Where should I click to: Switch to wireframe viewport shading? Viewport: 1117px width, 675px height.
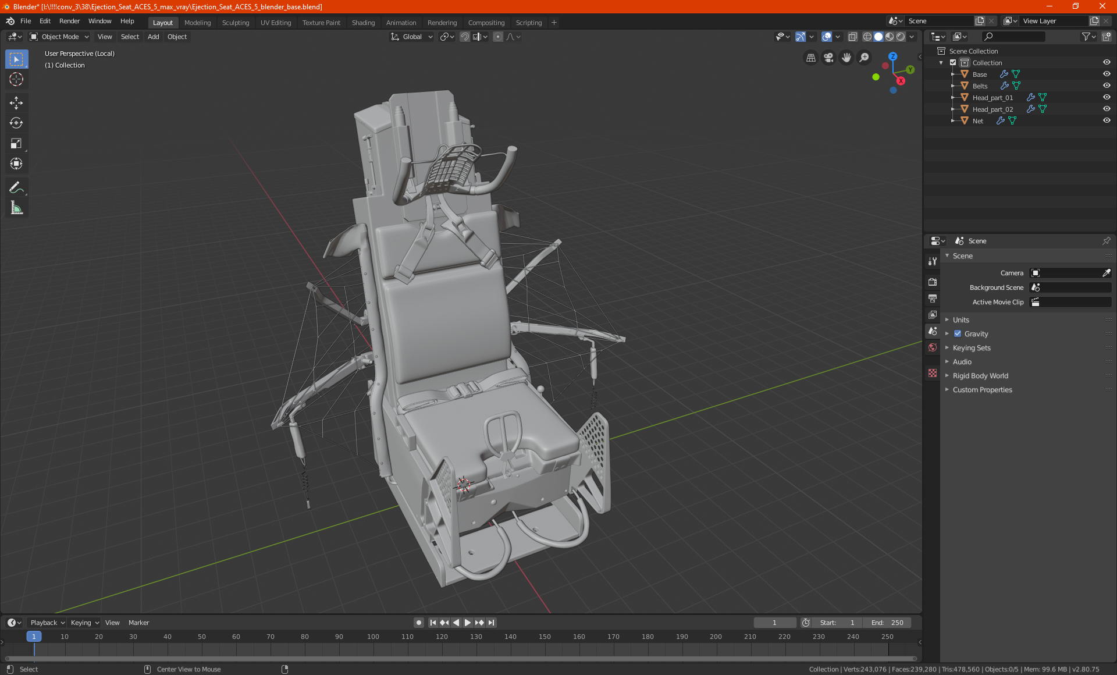click(x=867, y=37)
